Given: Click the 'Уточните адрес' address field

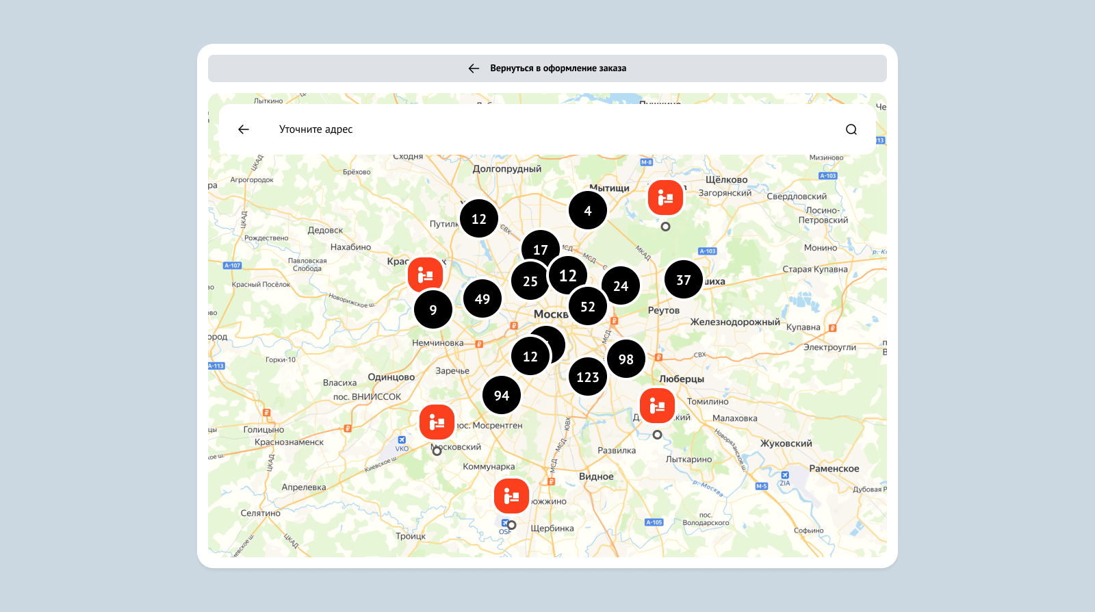Looking at the screenshot, I should click(547, 129).
